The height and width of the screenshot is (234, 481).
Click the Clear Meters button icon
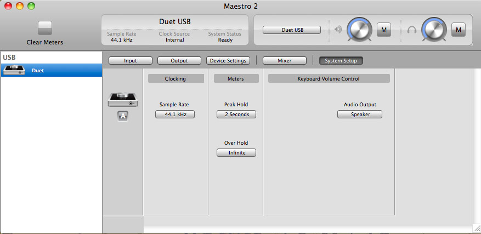(x=45, y=28)
